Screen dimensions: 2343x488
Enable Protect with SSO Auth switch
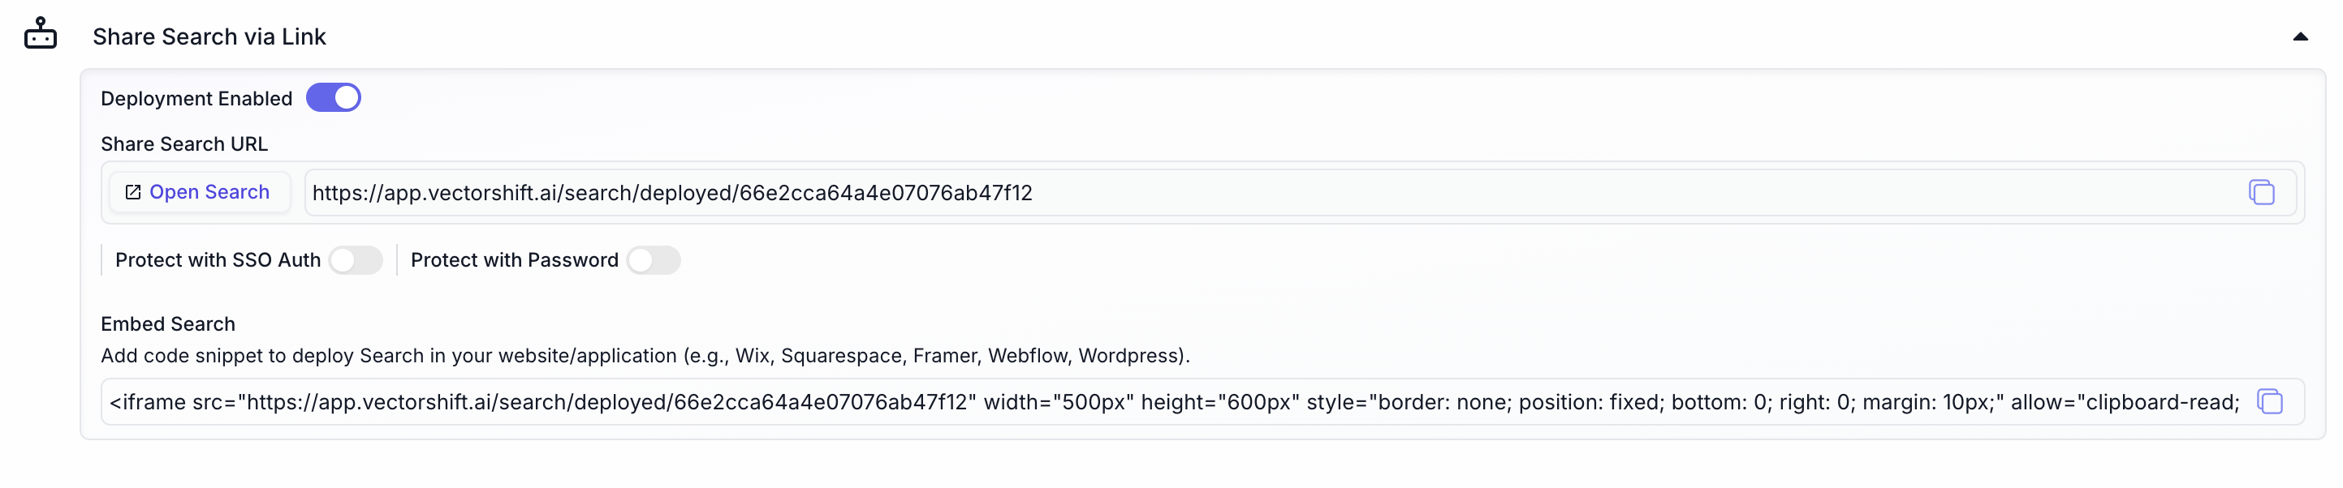pyautogui.click(x=356, y=261)
